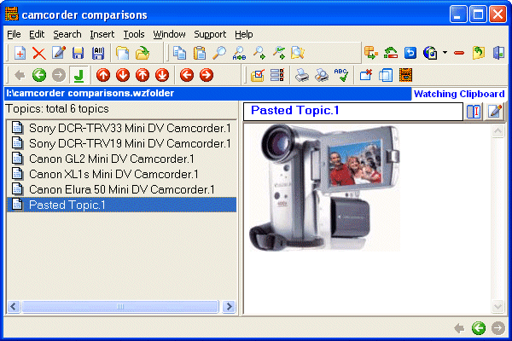Screen dimensions: 512x341
Task: Click the magnifier icon with green check arrow
Action: point(279,53)
